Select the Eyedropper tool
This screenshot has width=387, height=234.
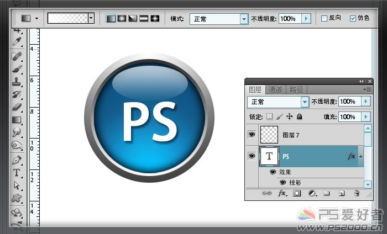tap(17, 42)
